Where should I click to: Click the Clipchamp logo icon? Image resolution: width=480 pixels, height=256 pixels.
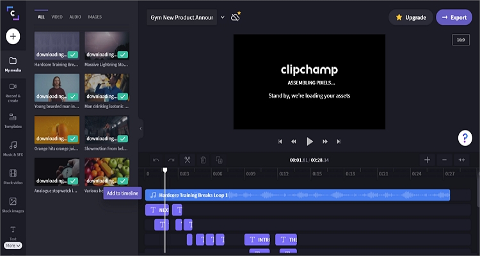coord(13,13)
